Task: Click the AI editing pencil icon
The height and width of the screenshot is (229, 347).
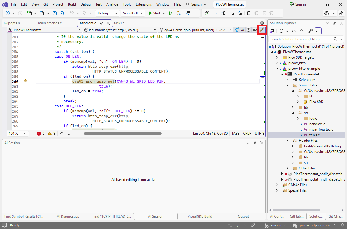Action: pos(261,30)
